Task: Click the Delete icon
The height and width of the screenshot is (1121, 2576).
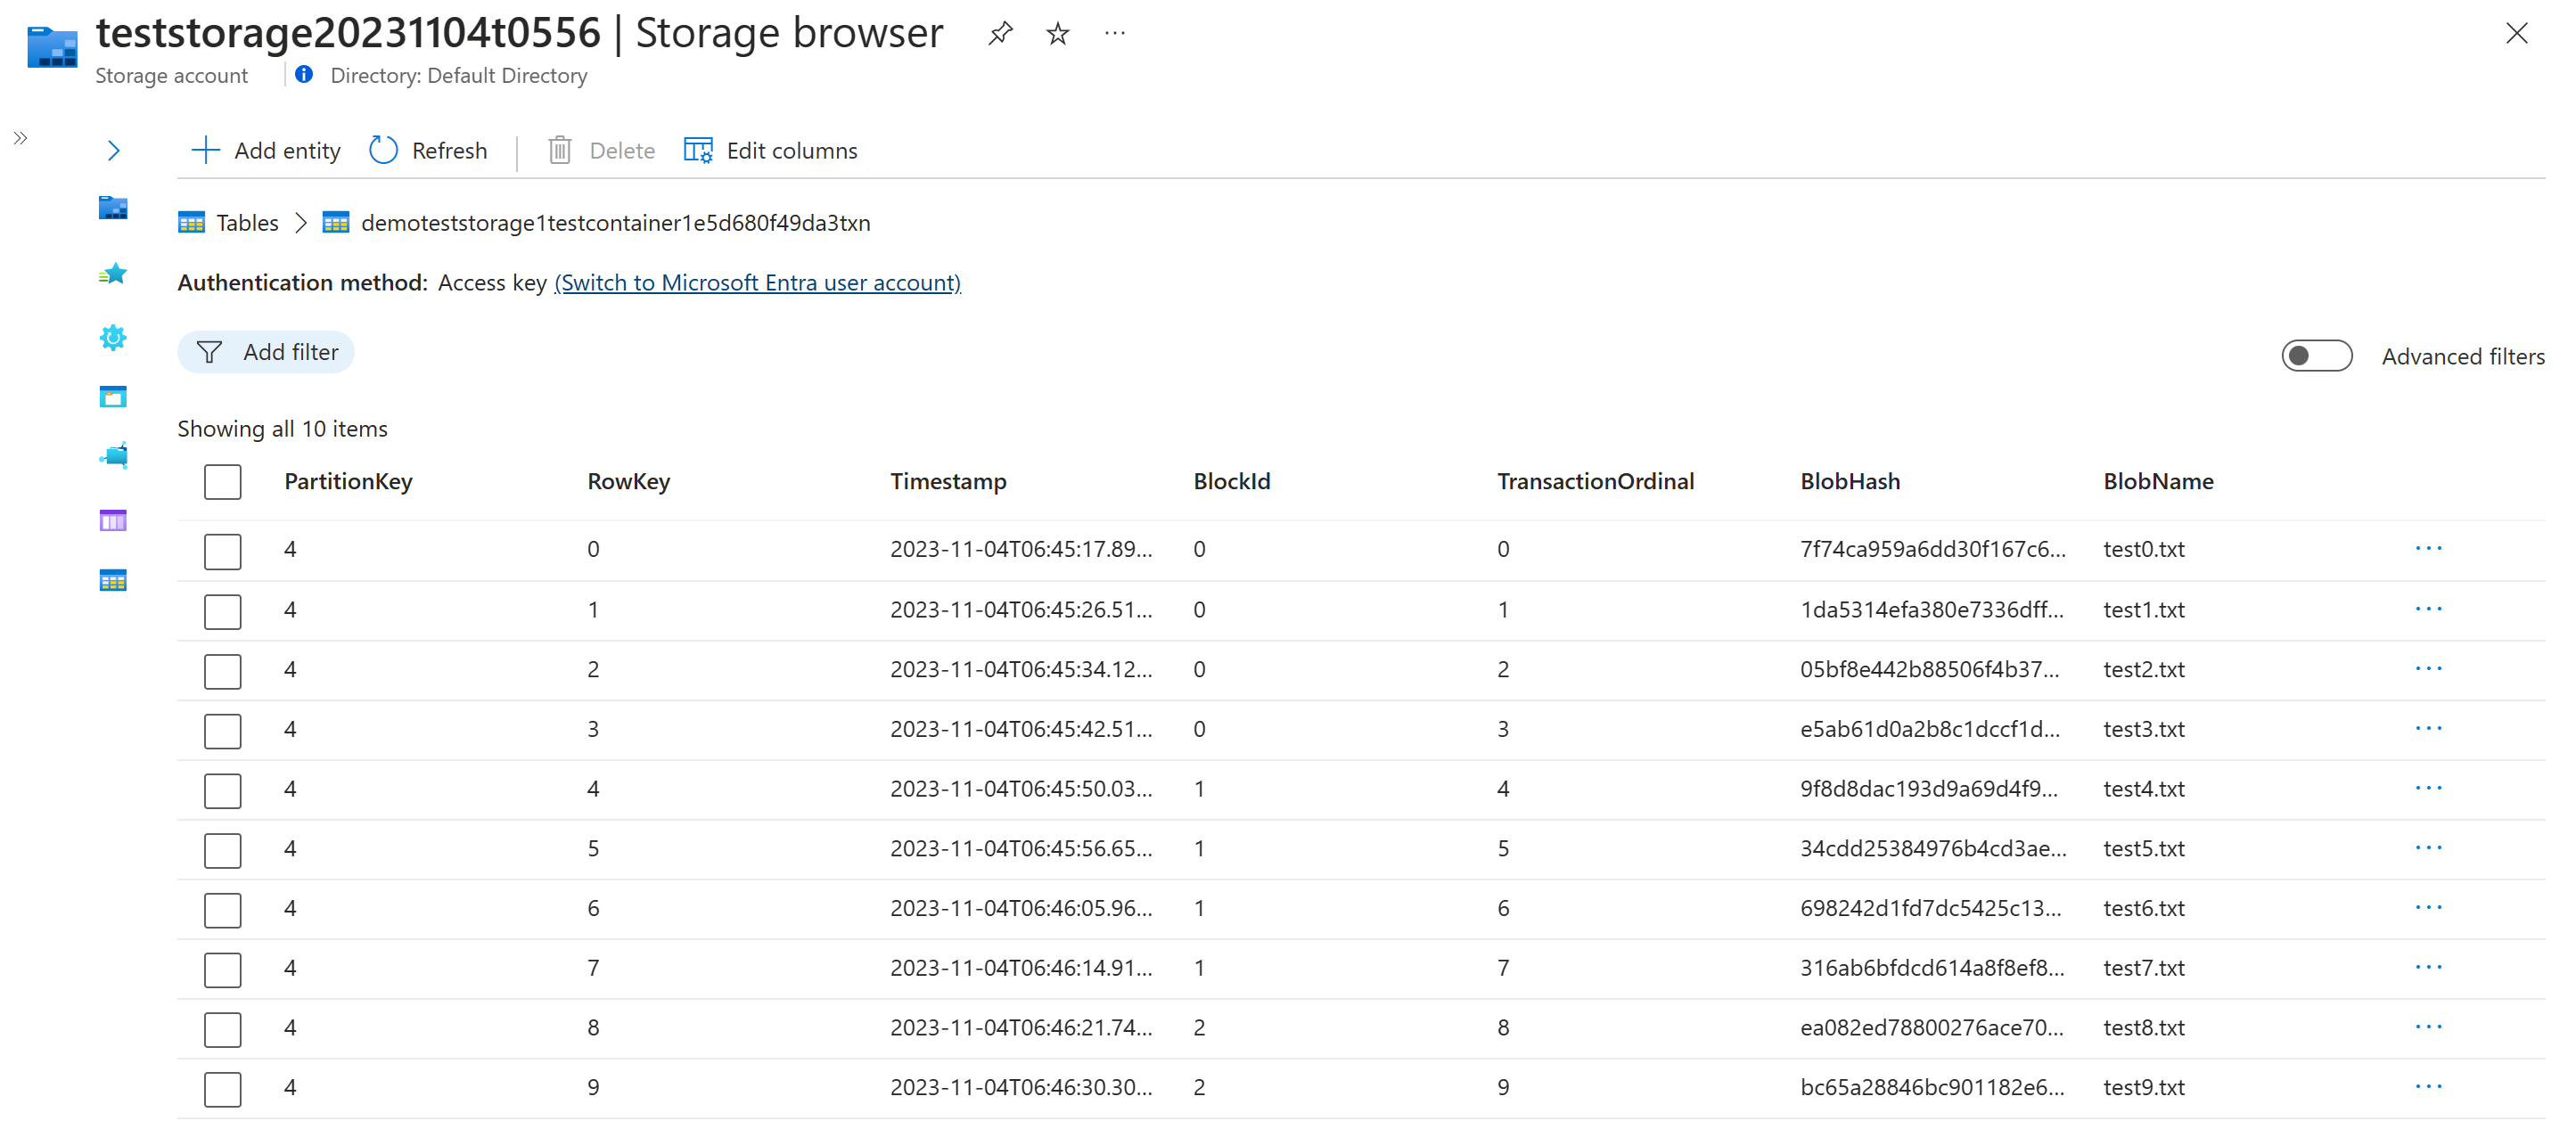Action: point(559,150)
